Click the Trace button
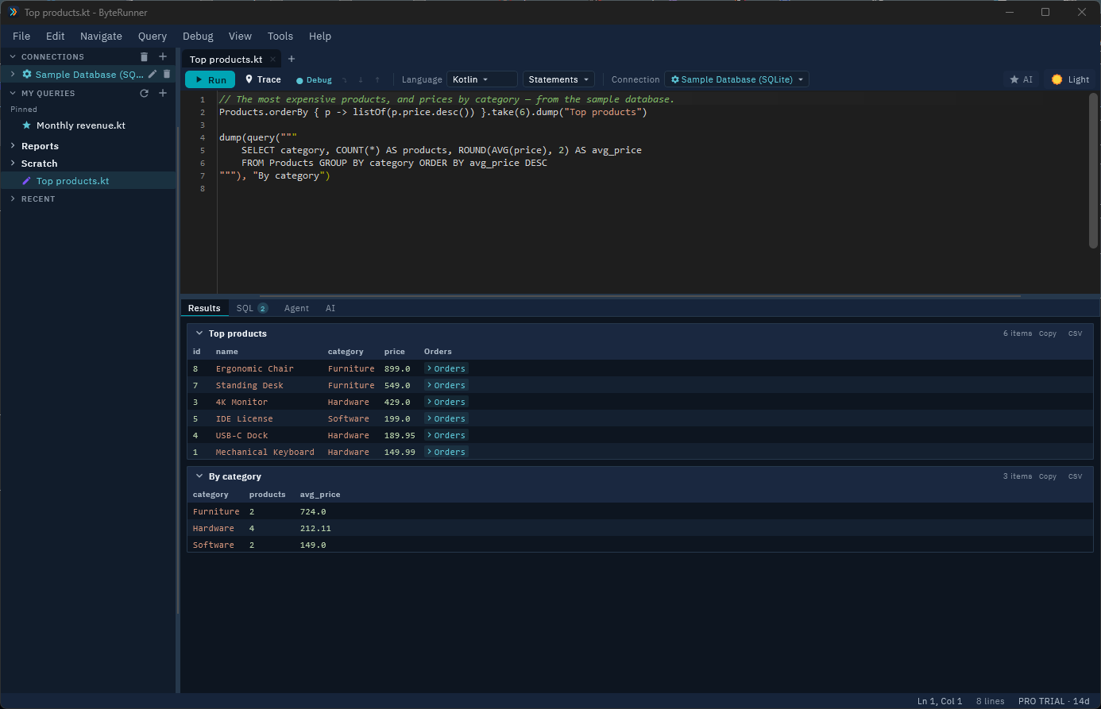 coord(263,79)
